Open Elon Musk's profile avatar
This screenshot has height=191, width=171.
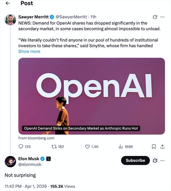[x=10, y=161]
